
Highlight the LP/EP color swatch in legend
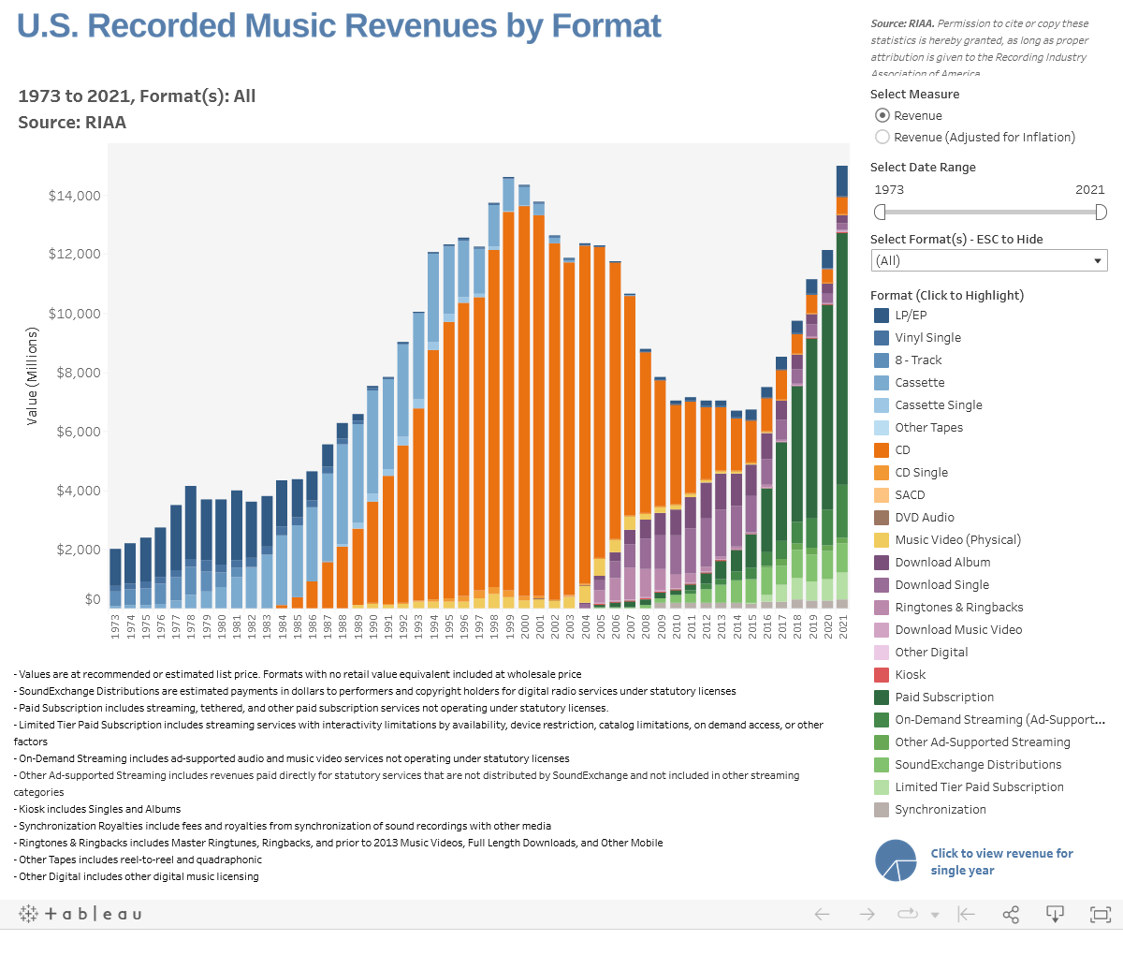coord(881,316)
